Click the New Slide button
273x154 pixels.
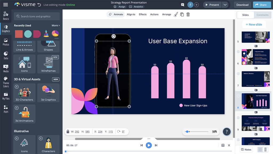(254, 24)
